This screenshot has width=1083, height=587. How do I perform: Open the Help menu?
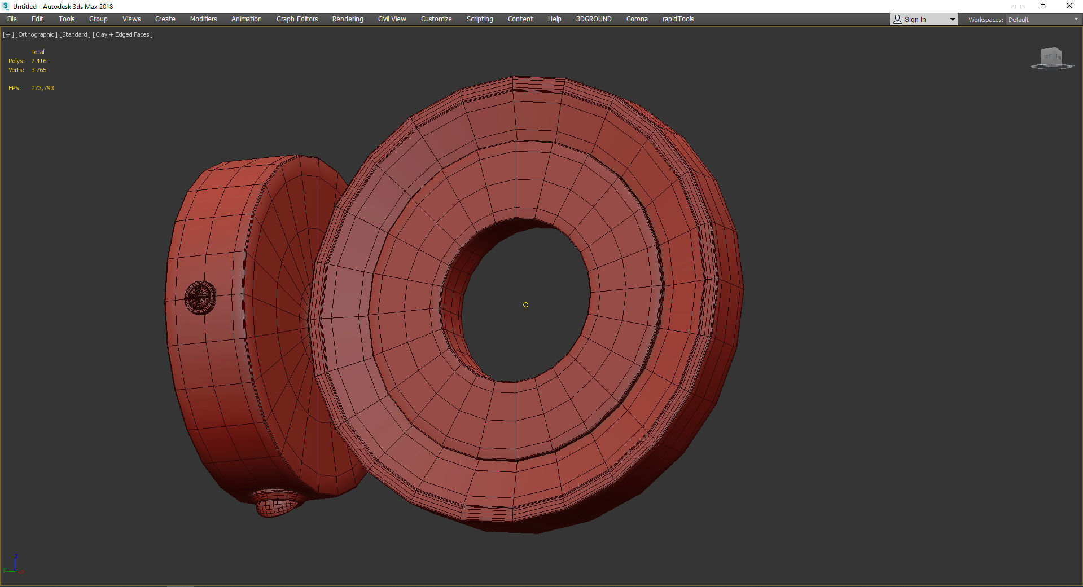(555, 19)
